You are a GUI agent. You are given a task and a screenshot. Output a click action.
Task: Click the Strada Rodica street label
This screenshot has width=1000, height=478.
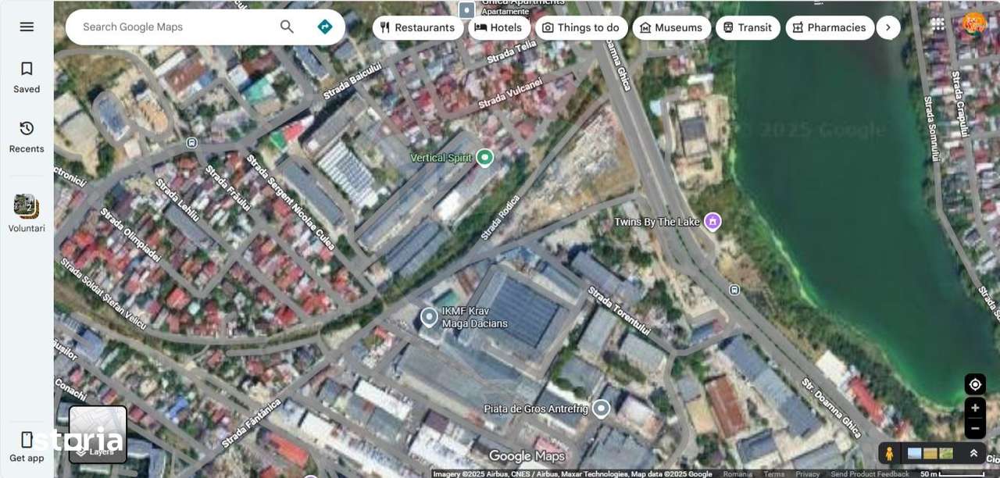501,217
